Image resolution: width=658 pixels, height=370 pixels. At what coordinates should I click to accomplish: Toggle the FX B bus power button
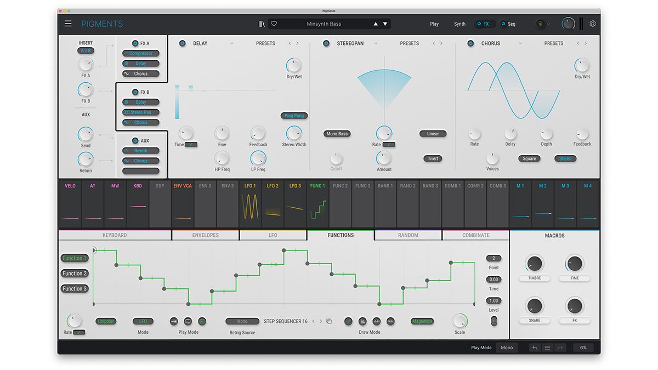point(135,92)
